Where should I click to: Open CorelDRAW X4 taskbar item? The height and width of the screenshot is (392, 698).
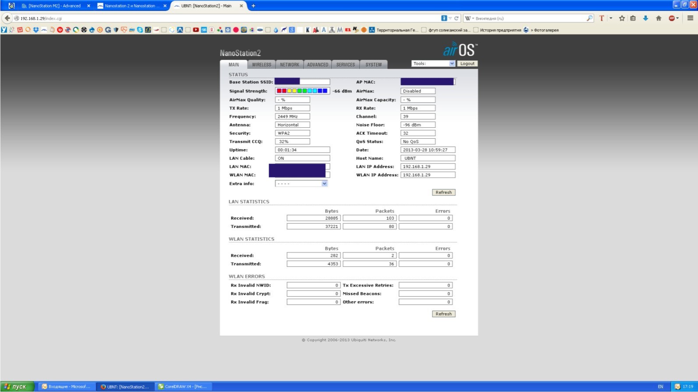pyautogui.click(x=183, y=387)
